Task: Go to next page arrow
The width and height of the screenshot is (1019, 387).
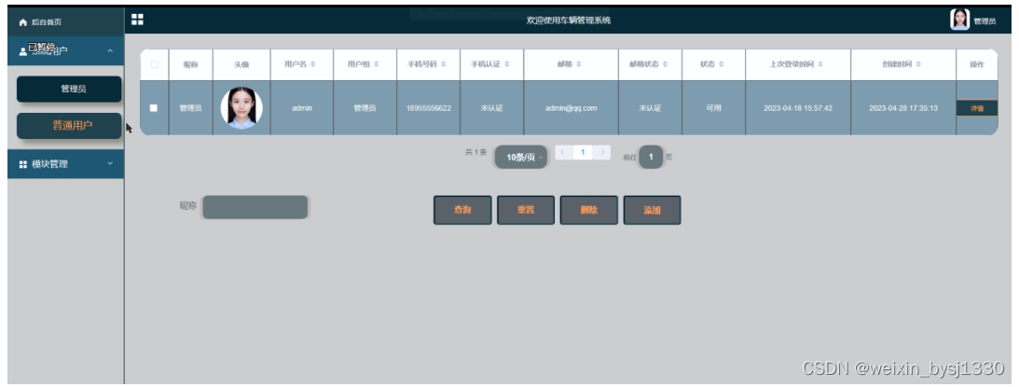Action: (602, 152)
